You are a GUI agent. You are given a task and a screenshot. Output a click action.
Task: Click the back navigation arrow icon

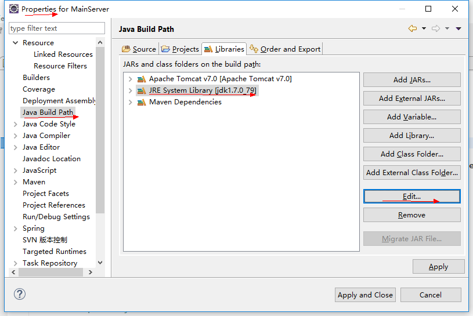coord(413,28)
